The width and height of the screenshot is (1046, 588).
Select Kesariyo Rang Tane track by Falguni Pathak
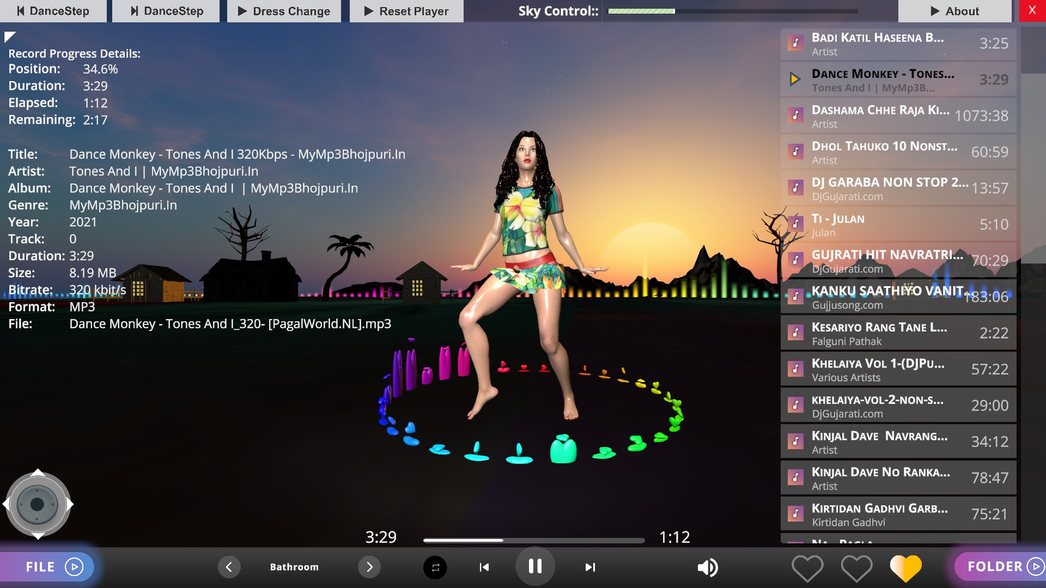click(898, 333)
